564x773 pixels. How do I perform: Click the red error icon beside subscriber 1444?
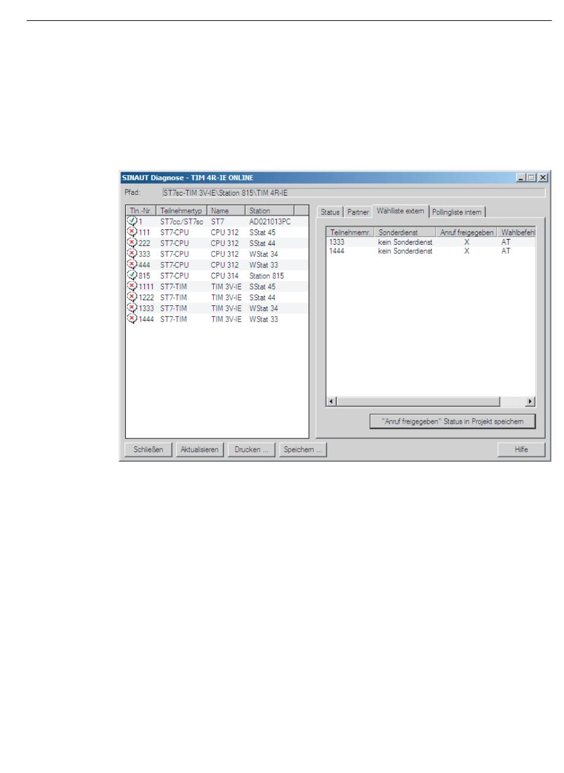[x=132, y=319]
